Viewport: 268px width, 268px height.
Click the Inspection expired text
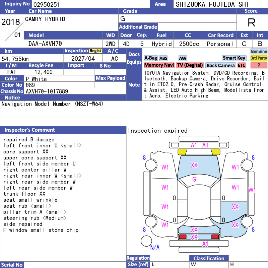pos(157,131)
